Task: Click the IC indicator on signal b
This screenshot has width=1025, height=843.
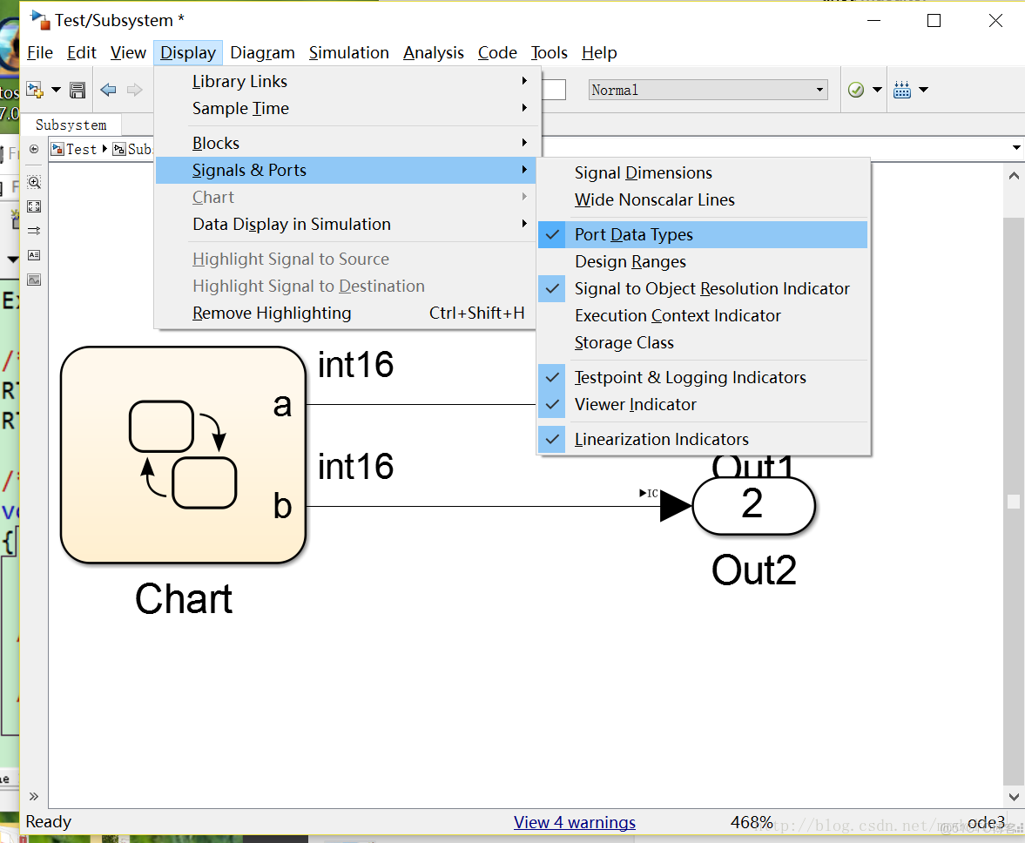Action: tap(649, 494)
